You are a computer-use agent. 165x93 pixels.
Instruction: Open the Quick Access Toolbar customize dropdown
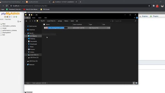(x=34, y=15)
